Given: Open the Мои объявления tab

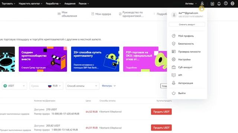Looking at the screenshot, I should 68,14.
